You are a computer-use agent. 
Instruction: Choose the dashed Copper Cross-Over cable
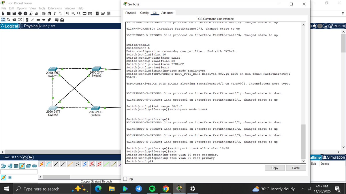coord(63,164)
